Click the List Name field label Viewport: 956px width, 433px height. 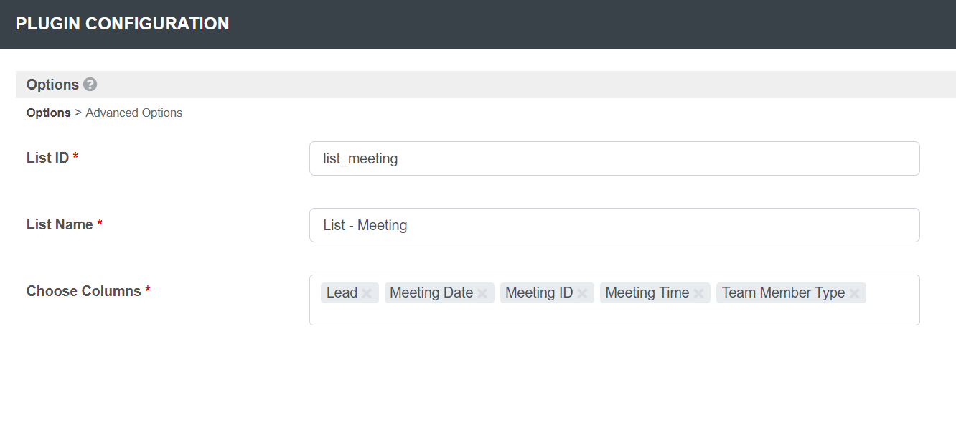tap(60, 224)
